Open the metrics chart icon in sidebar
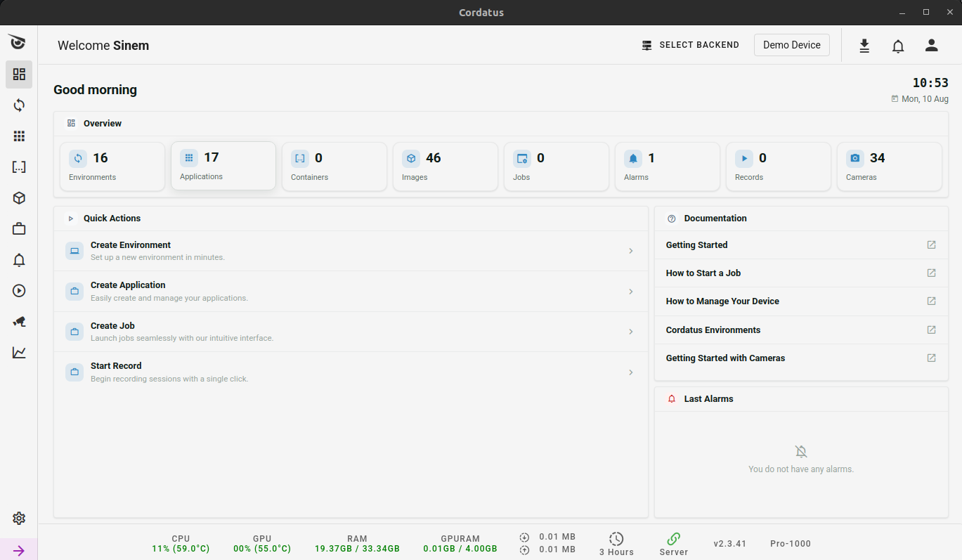 (x=19, y=353)
